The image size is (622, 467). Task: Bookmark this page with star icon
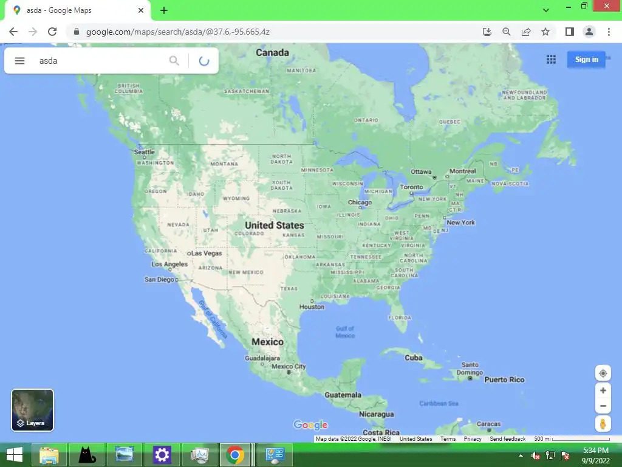point(545,32)
